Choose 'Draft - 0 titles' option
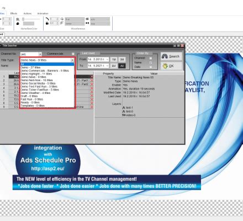Viewport: 243px width, 221px height. coord(47,96)
